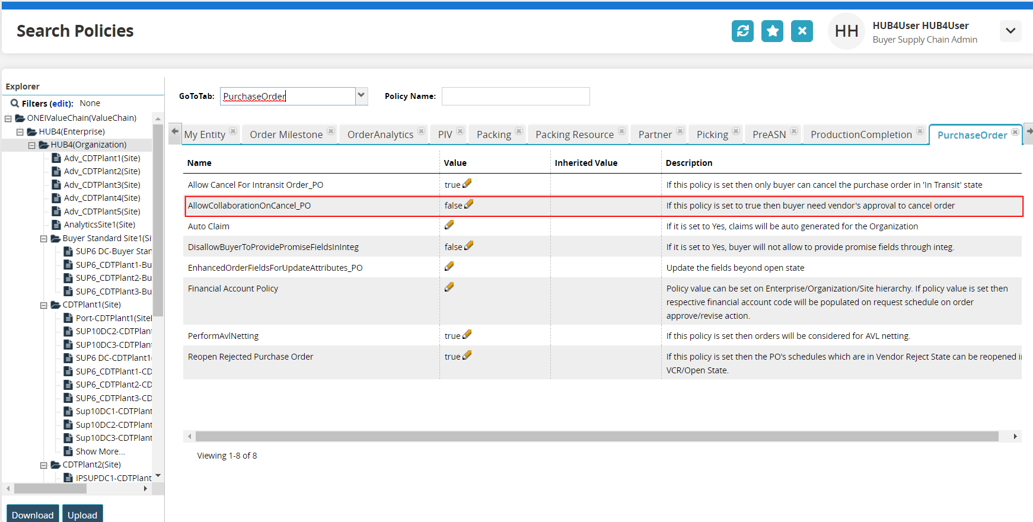This screenshot has width=1033, height=522.
Task: Click the star favorite icon
Action: coord(772,31)
